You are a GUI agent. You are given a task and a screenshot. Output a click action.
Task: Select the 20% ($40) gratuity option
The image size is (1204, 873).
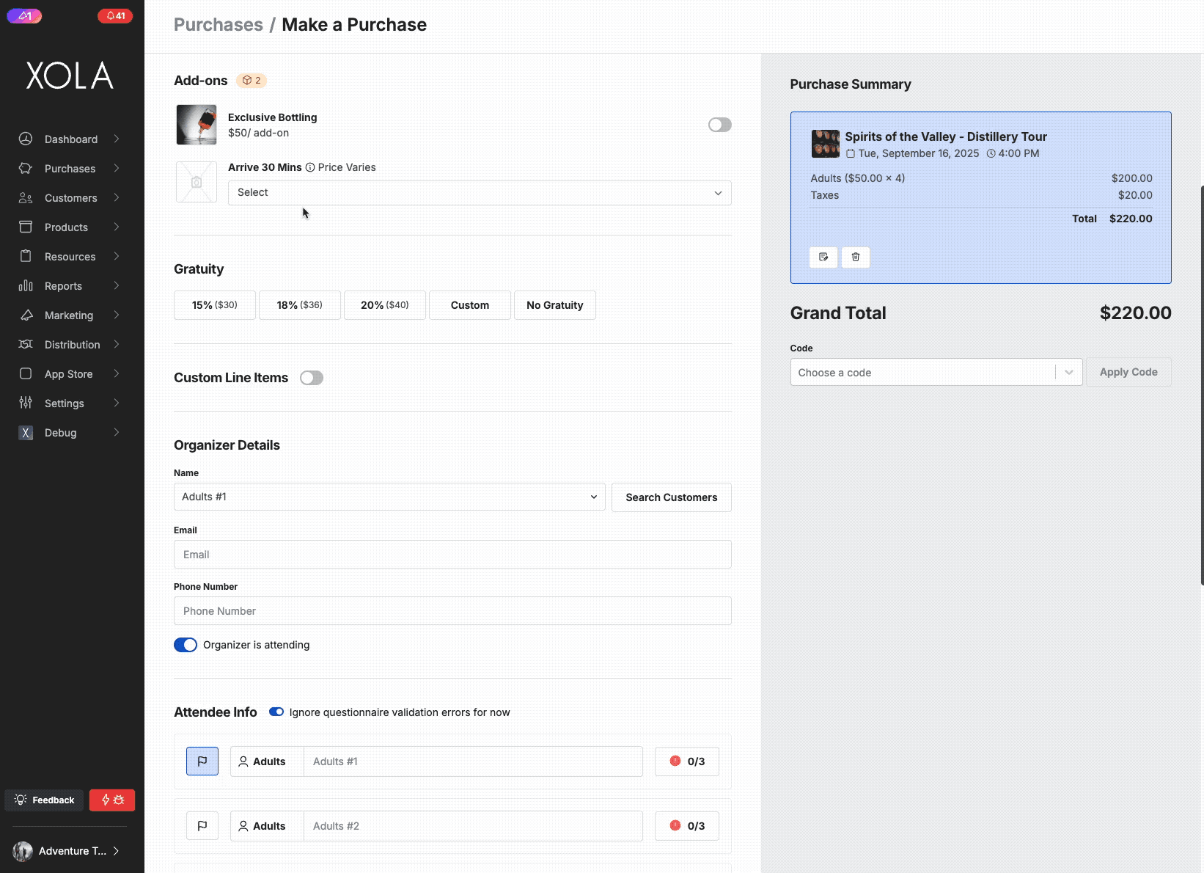point(385,305)
